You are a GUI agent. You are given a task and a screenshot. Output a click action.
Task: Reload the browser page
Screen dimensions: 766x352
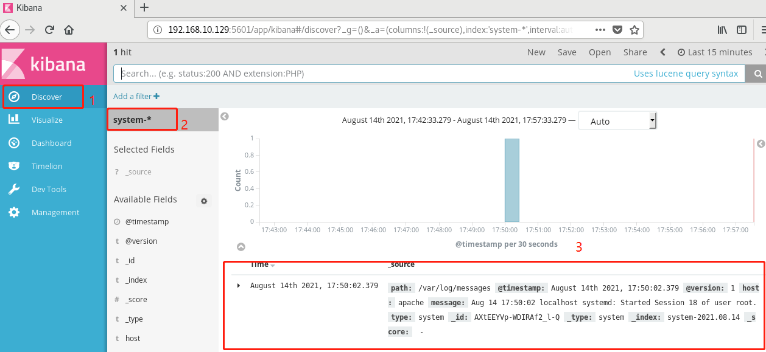pyautogui.click(x=49, y=29)
